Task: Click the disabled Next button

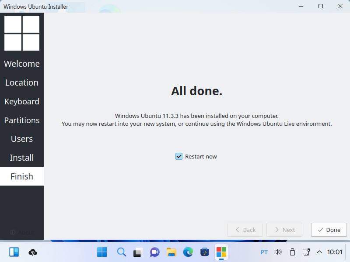Action: click(x=284, y=230)
